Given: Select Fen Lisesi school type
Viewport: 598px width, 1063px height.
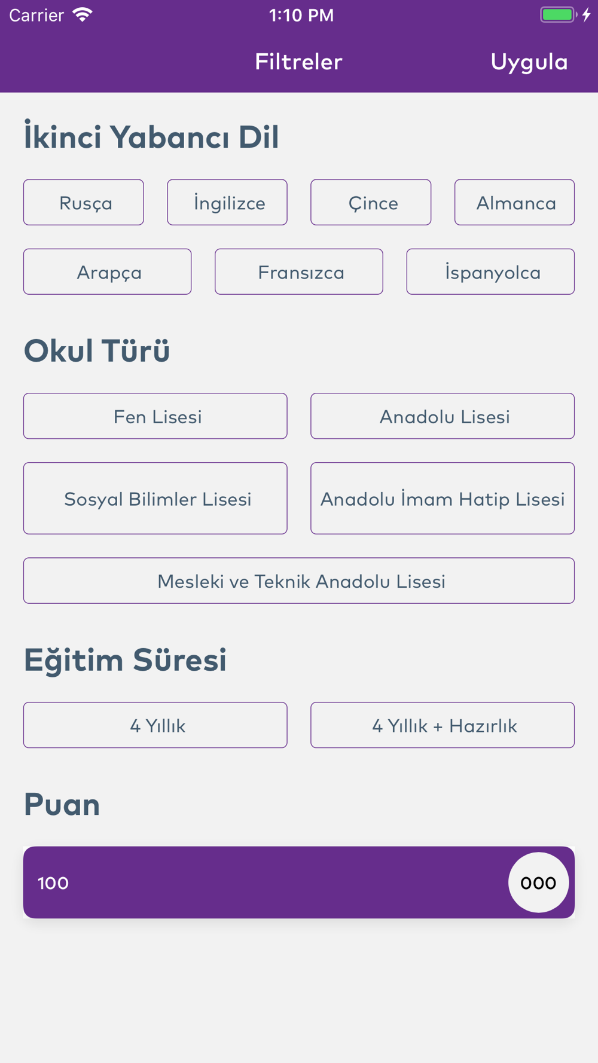Looking at the screenshot, I should 155,416.
